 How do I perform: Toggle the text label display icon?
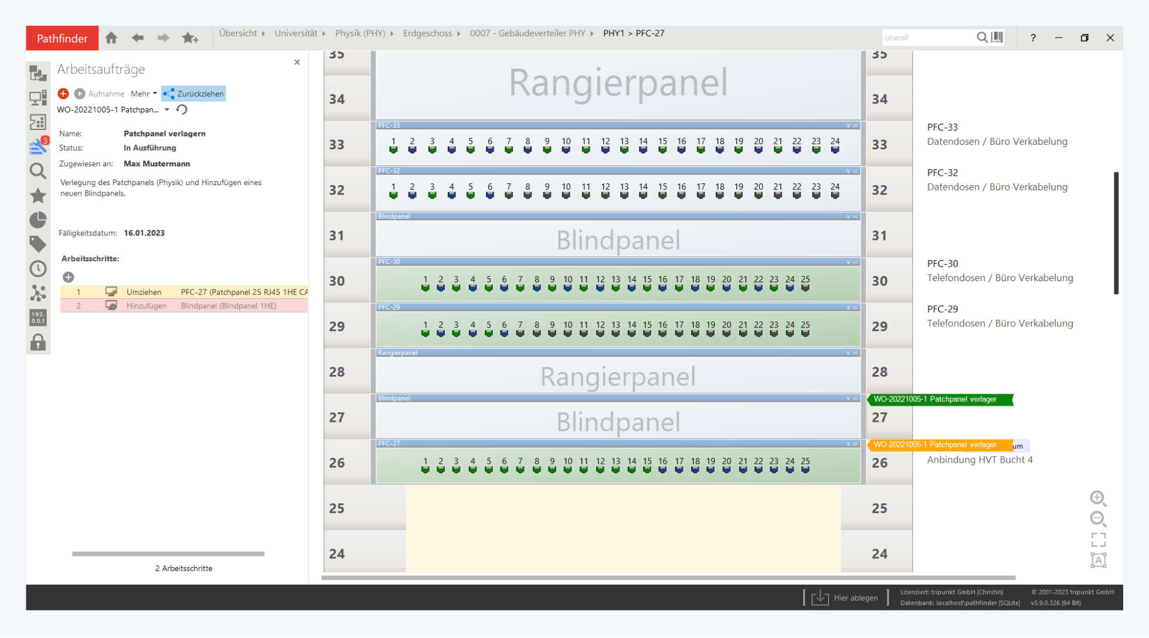click(x=1098, y=560)
